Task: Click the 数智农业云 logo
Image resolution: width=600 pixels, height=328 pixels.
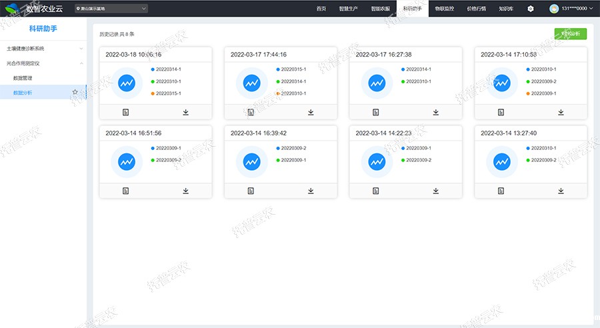Action: pos(32,9)
